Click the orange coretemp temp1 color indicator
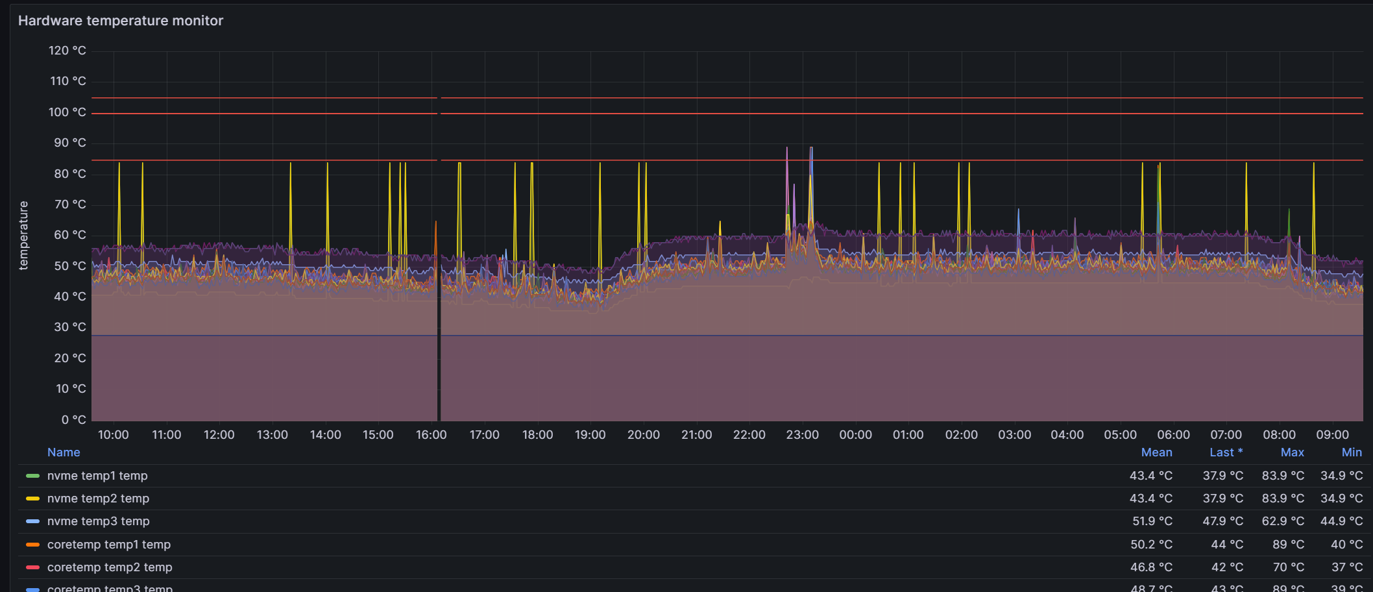Viewport: 1373px width, 592px height. [32, 545]
